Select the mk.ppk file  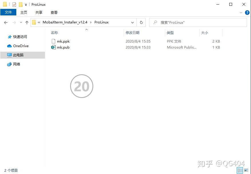click(x=63, y=41)
